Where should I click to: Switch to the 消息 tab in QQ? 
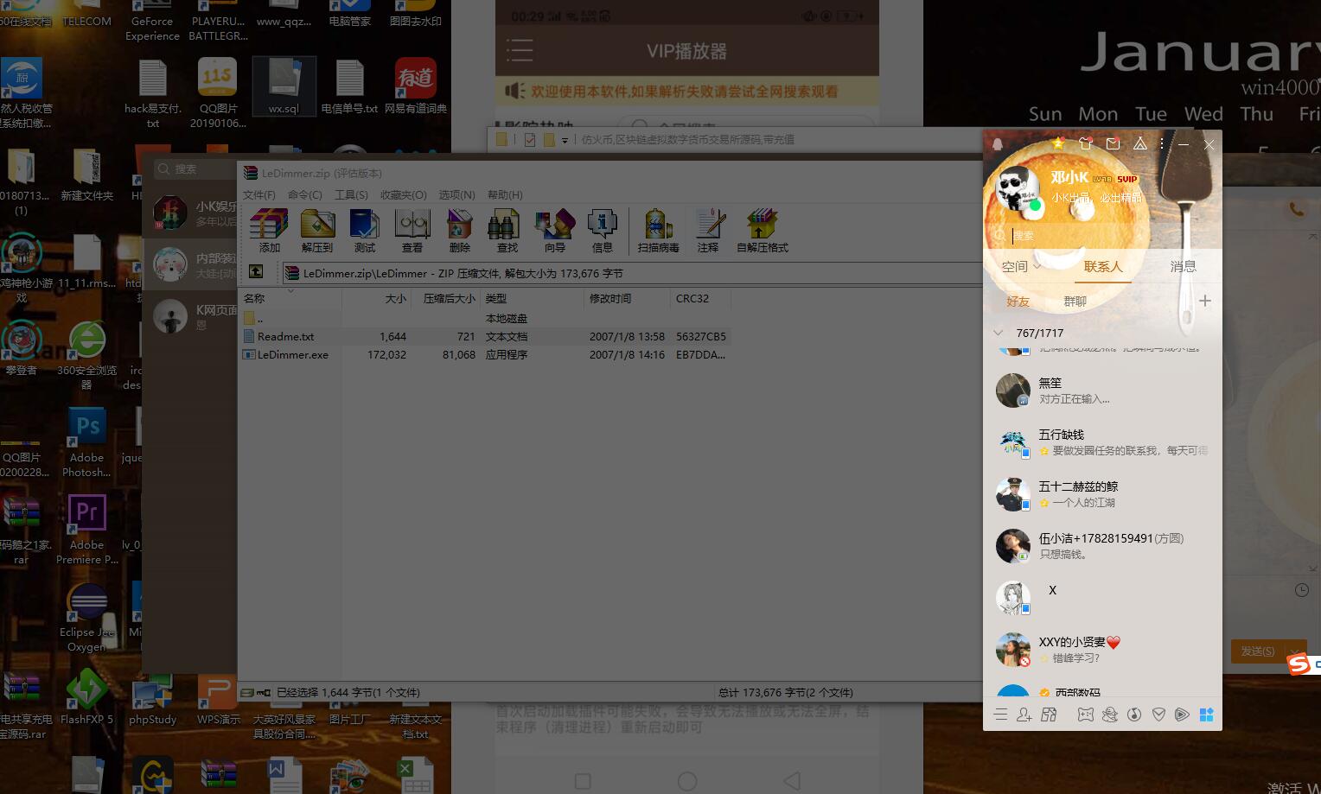(x=1184, y=266)
